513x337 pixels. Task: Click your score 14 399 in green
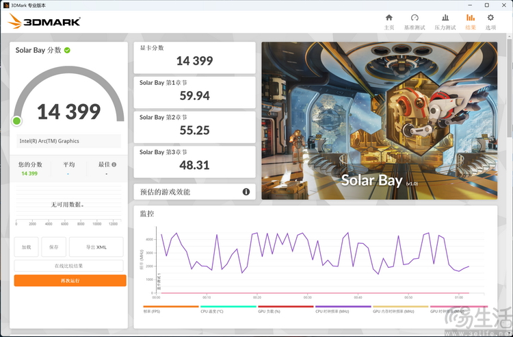[29, 173]
